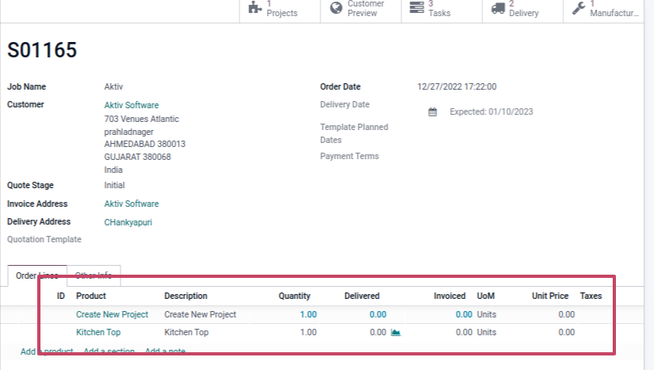Click the Quotation Template field label

tap(45, 239)
